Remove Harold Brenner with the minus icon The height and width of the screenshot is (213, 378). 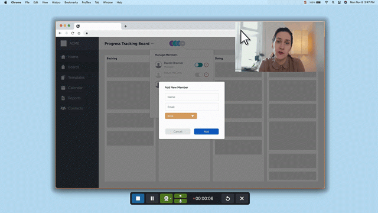point(206,64)
